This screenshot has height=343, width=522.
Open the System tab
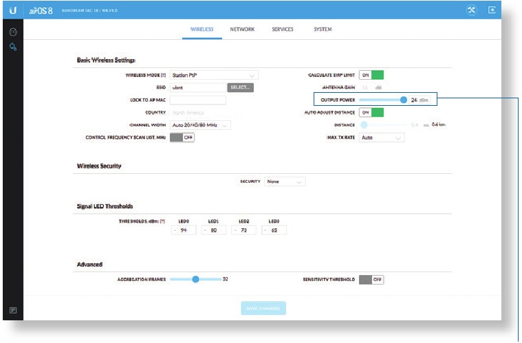pyautogui.click(x=323, y=30)
